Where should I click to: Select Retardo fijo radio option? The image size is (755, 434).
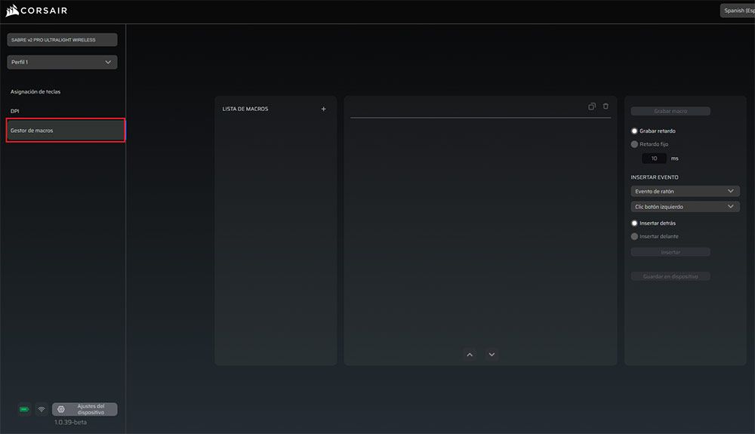pyautogui.click(x=635, y=144)
